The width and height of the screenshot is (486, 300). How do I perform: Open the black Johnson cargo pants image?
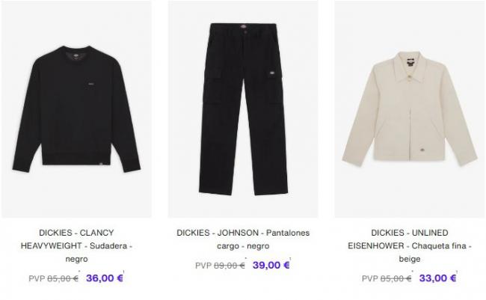coord(243,109)
